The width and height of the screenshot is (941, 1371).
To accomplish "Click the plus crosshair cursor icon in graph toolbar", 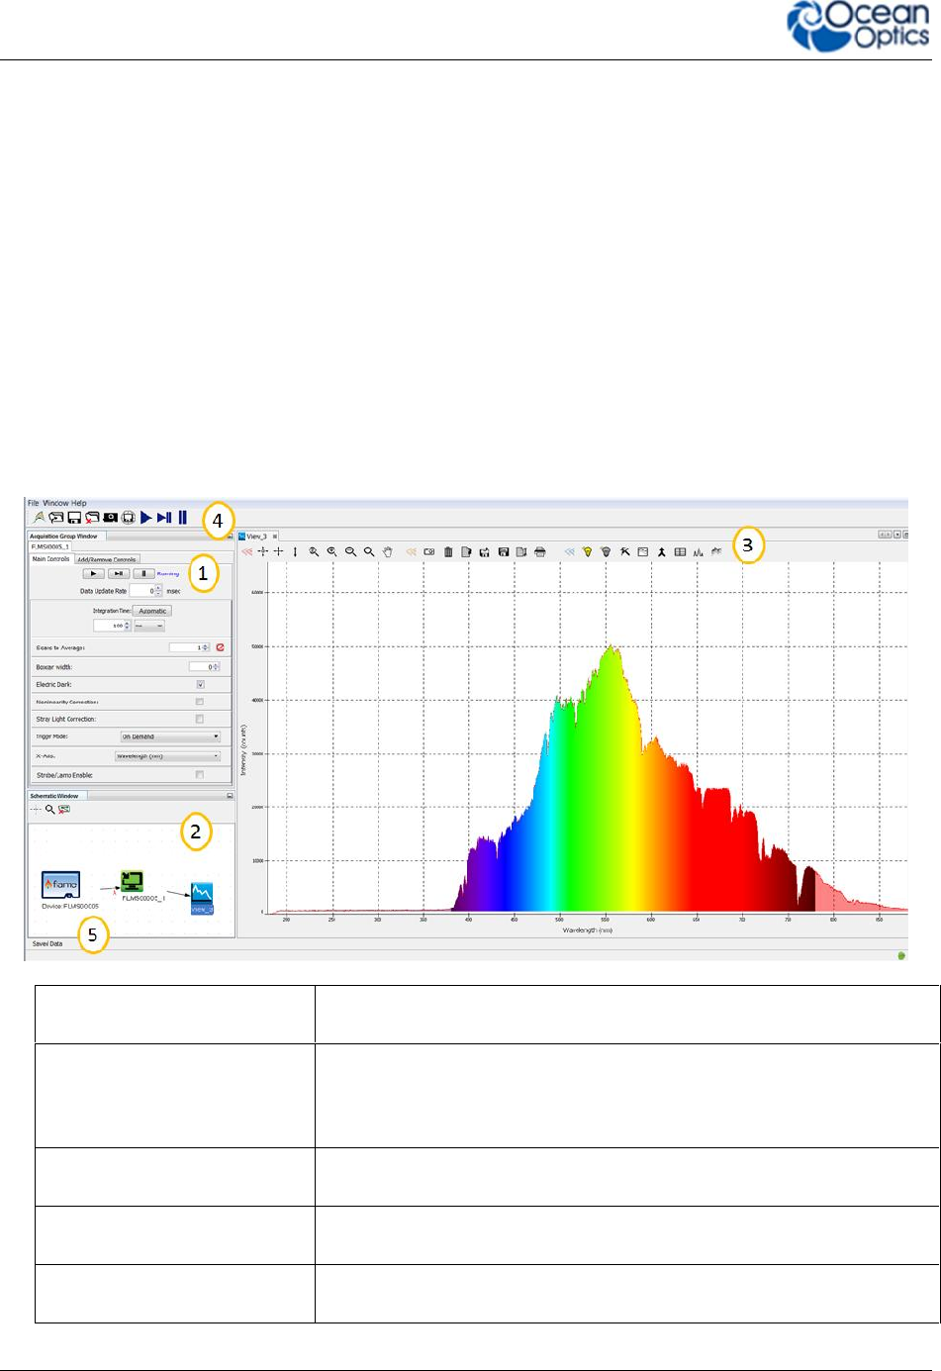I will (x=279, y=551).
